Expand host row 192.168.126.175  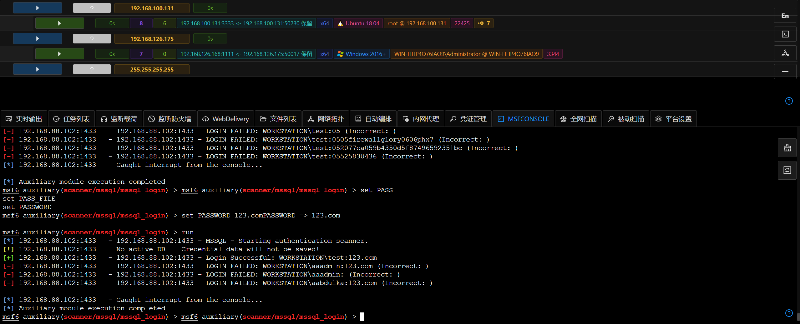(38, 39)
